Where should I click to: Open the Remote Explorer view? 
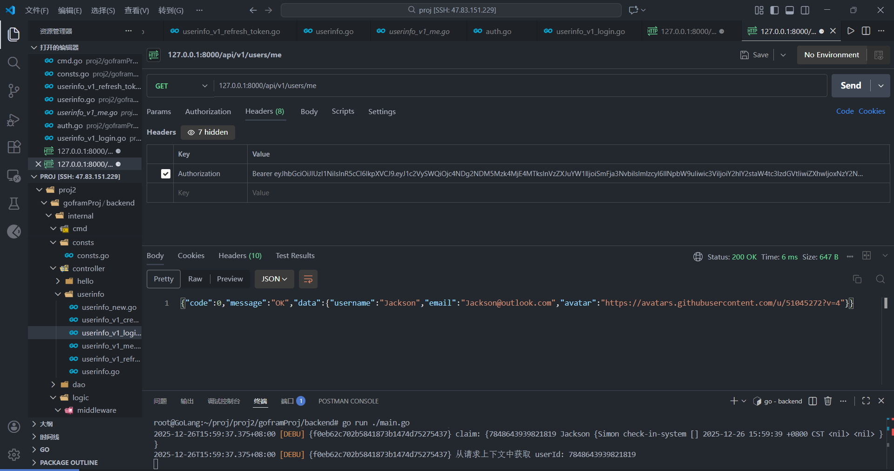(x=14, y=176)
